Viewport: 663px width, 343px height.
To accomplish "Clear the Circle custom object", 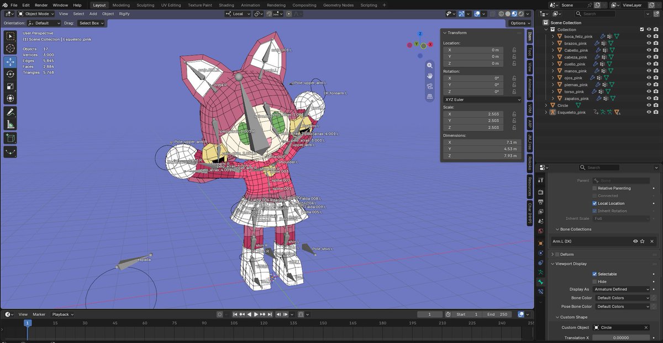I will click(646, 328).
